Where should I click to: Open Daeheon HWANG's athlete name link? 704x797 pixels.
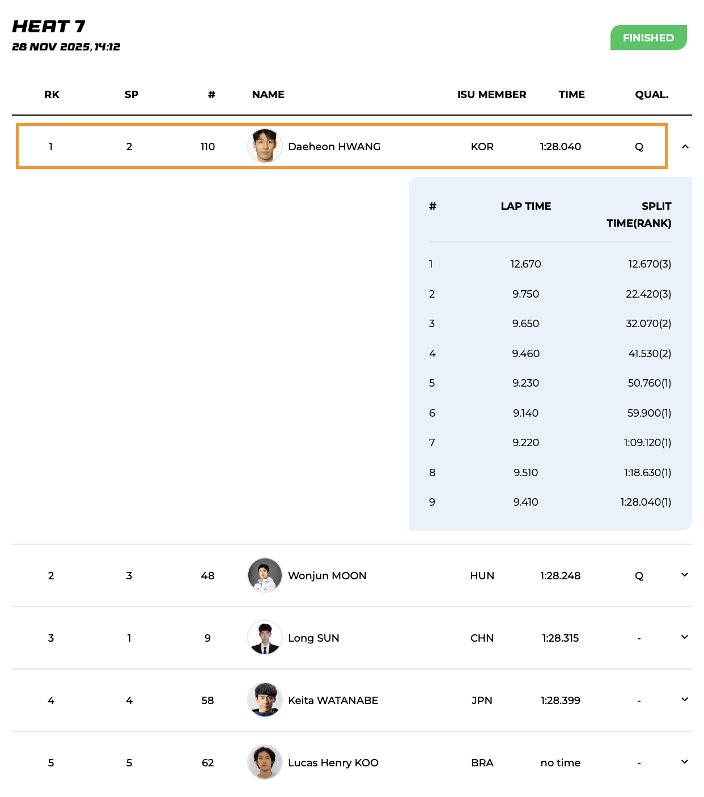[334, 147]
